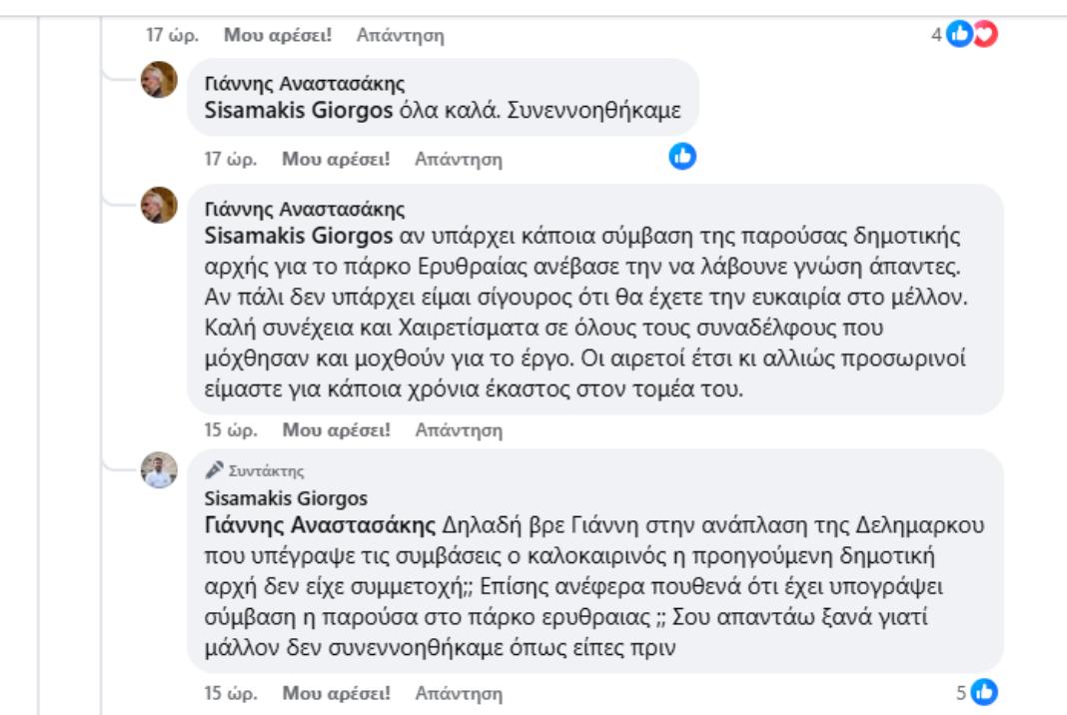Reply to the 'όλα καλά. Συνεννοηθήκαμε' comment

point(459,159)
